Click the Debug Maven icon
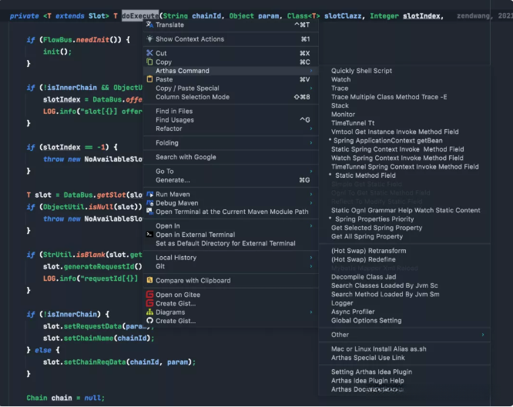Screen dimensions: 513x407 click(149, 203)
